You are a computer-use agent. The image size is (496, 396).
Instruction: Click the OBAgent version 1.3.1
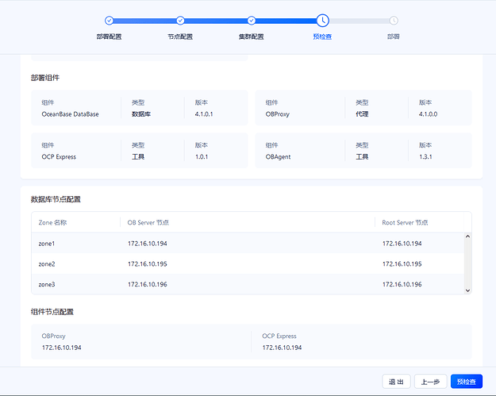(425, 157)
